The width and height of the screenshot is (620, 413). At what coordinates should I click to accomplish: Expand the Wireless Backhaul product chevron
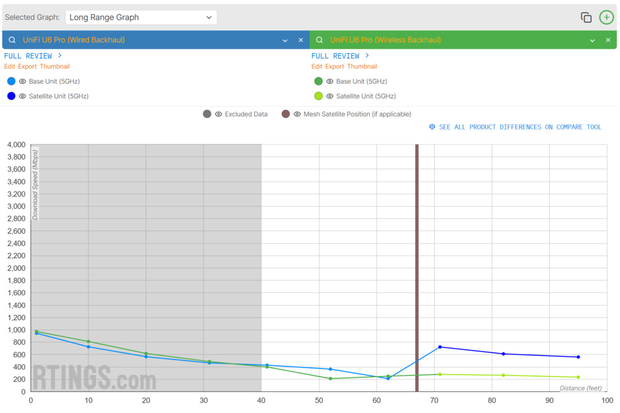tap(592, 39)
